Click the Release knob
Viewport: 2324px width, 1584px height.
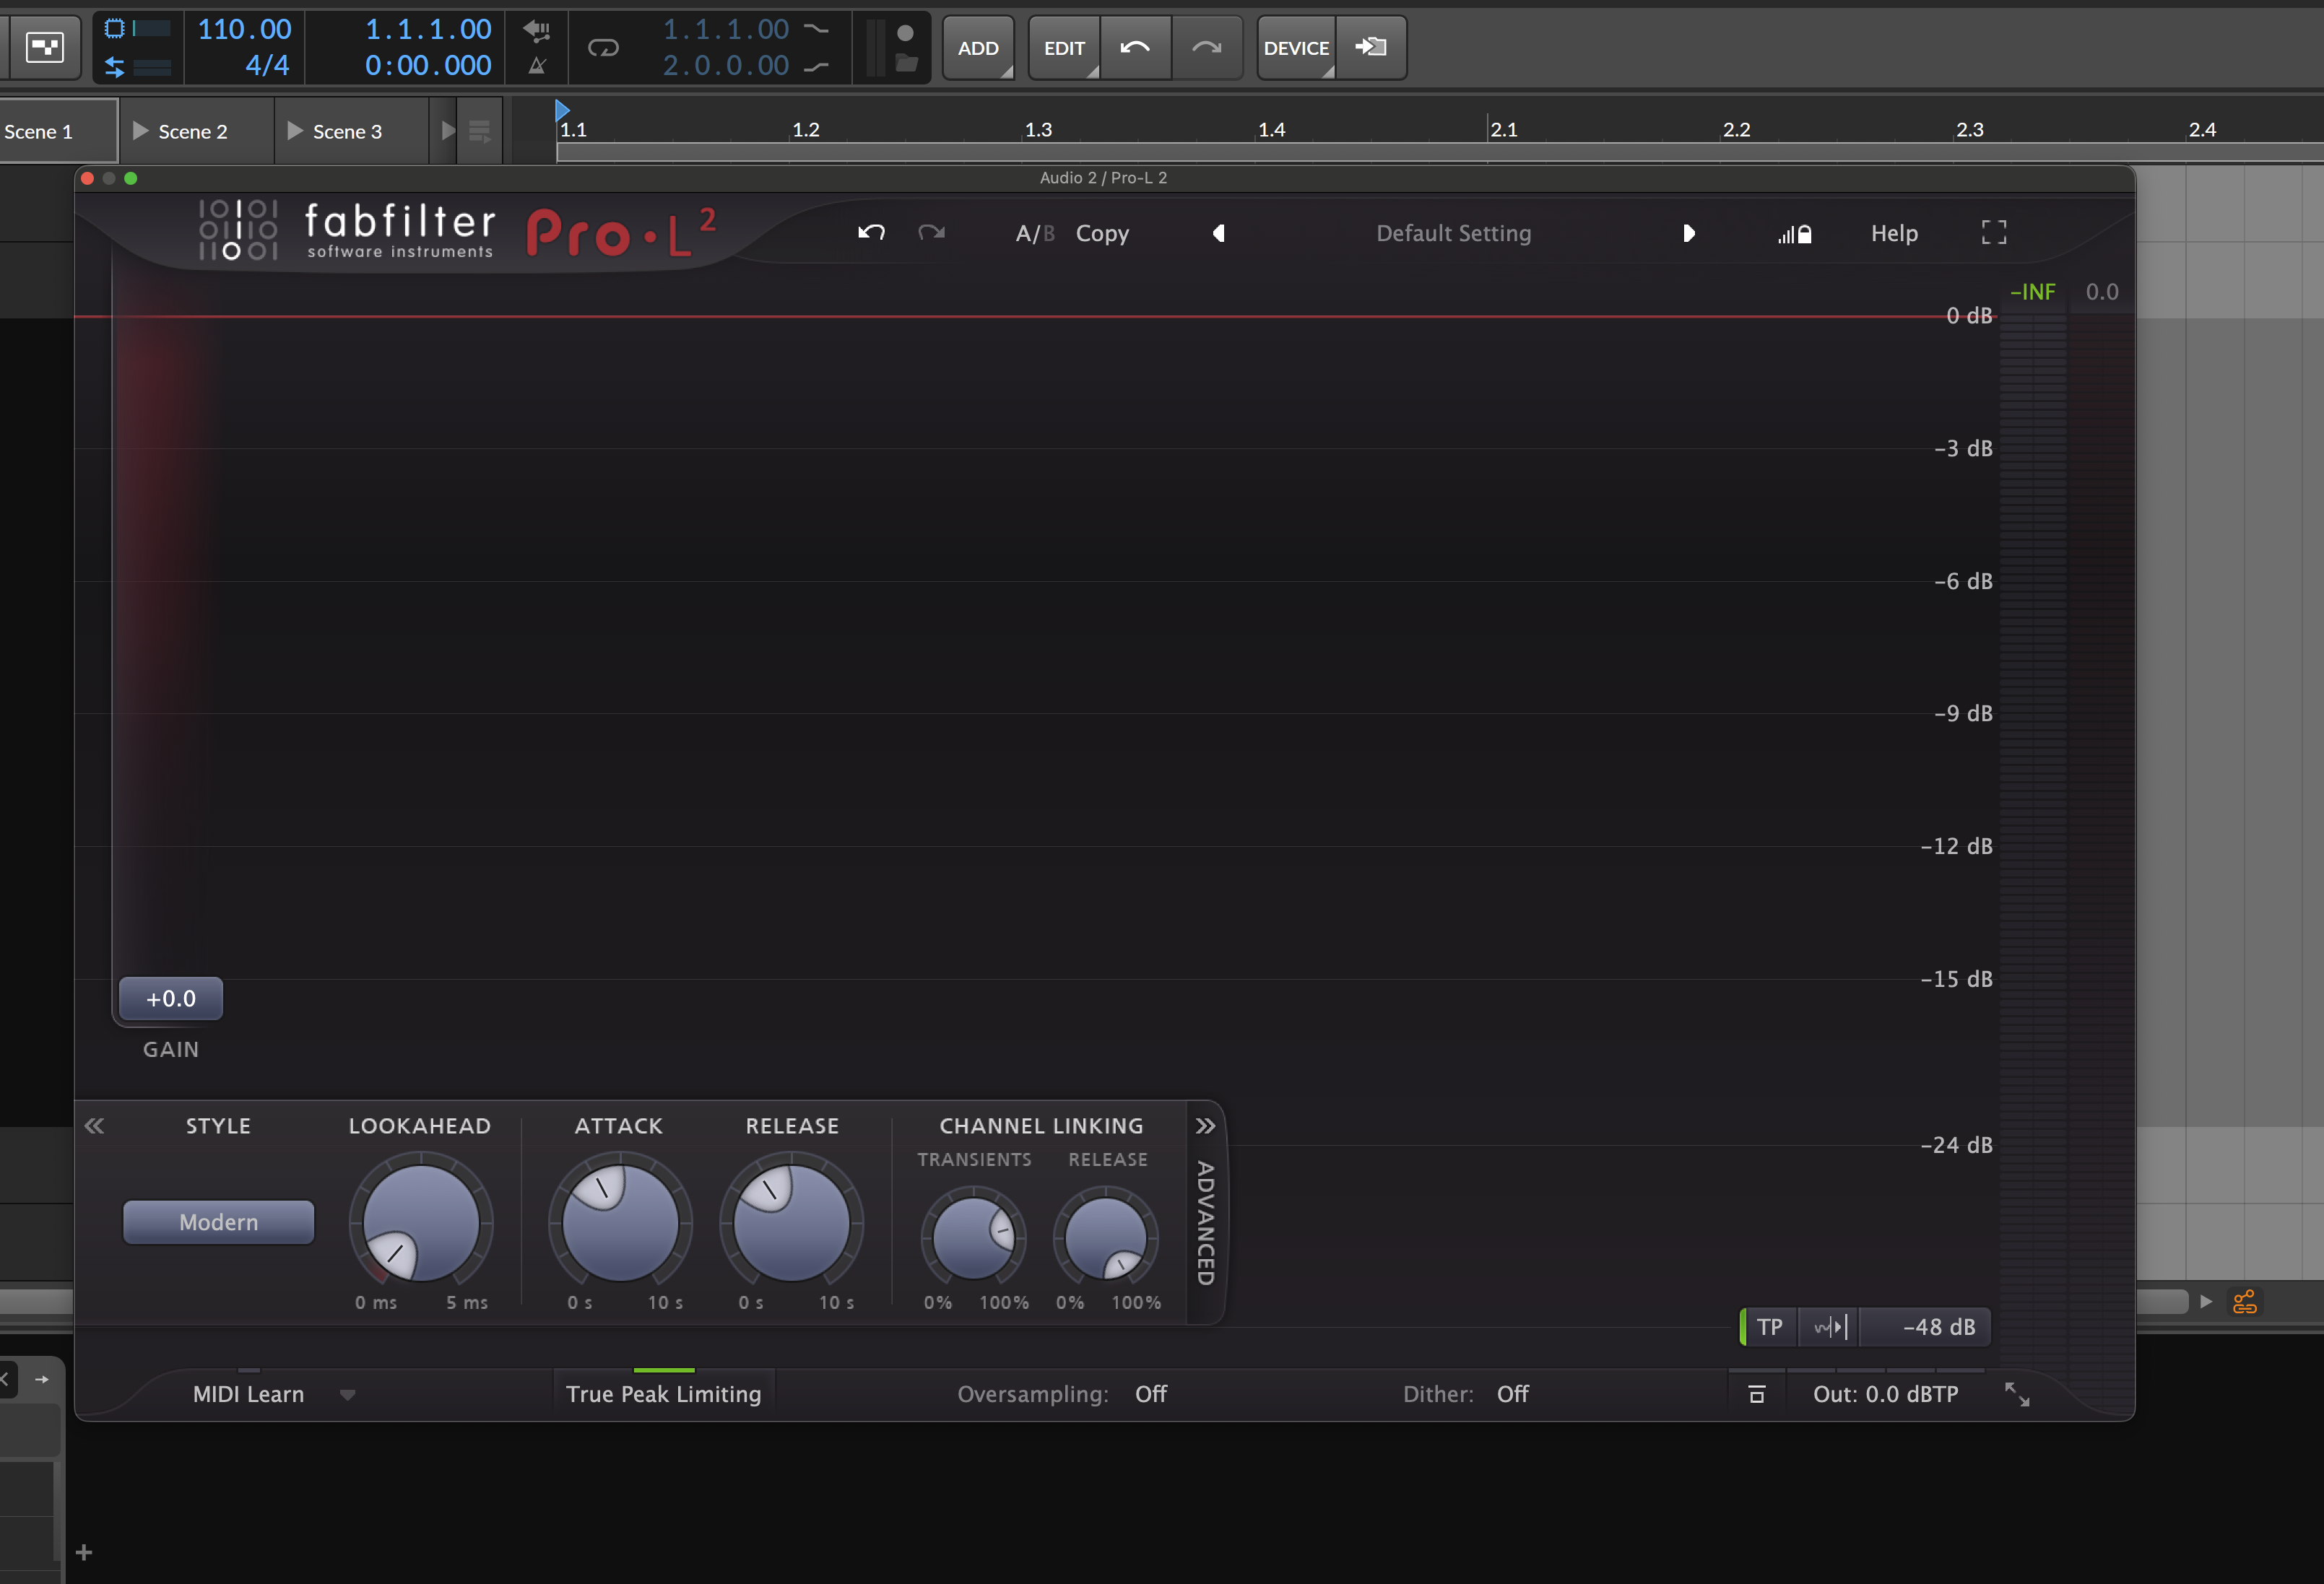[791, 1222]
